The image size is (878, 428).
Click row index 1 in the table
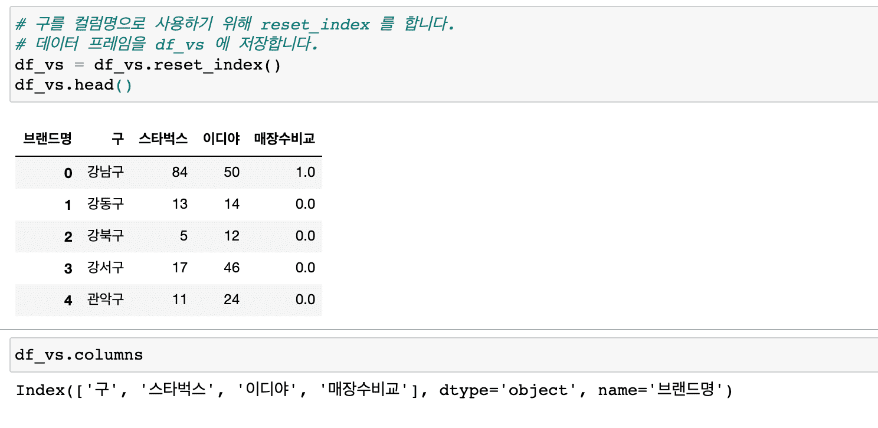pyautogui.click(x=68, y=205)
